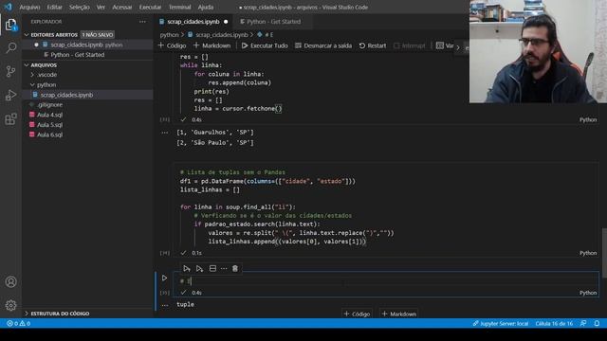Click the unsaved dot on scrap_cidades.ipynb tab
Image resolution: width=607 pixels, height=341 pixels.
point(226,22)
